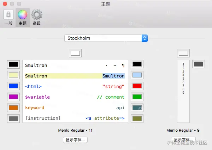Viewport: 212px width, 150px height.
Task: Click the black text color swatch beside Smultron
Action: 13,64
